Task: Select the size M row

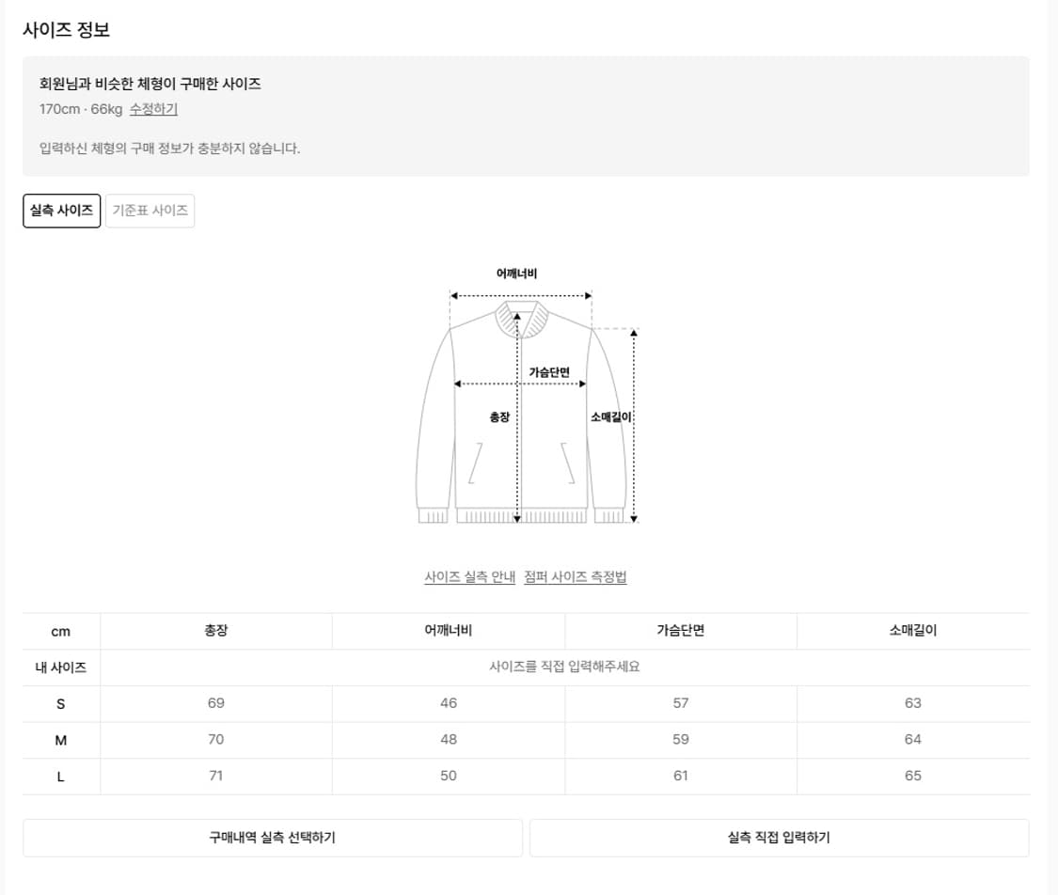Action: (x=60, y=740)
